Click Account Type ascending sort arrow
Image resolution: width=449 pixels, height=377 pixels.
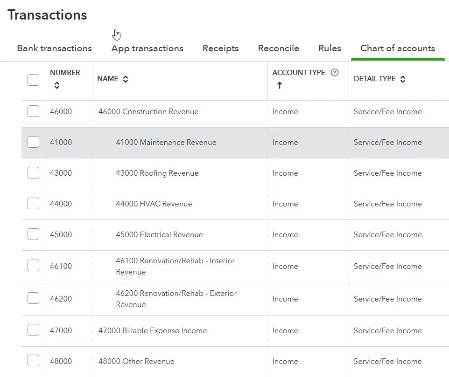click(279, 85)
